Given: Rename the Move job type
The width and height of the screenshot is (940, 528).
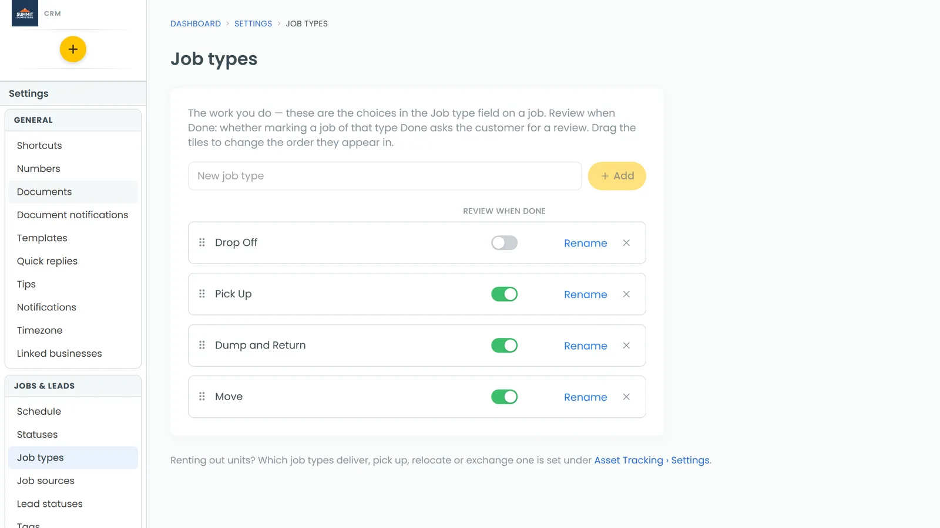Looking at the screenshot, I should (x=585, y=397).
